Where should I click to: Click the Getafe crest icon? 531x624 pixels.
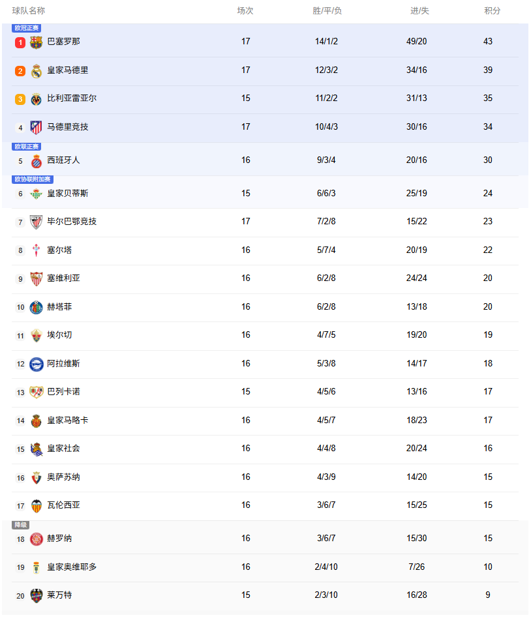coord(37,308)
